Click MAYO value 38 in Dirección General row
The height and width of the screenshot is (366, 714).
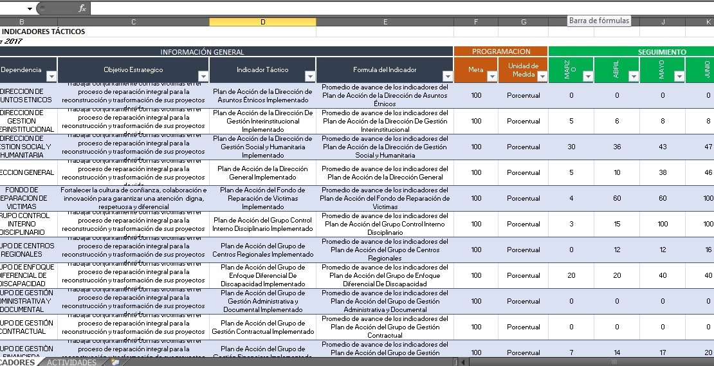(662, 172)
